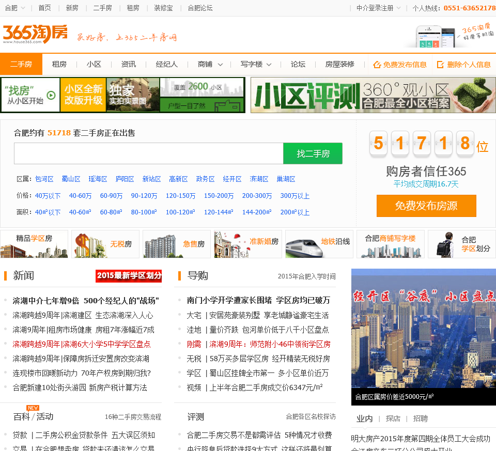The width and height of the screenshot is (496, 451).
Task: Open 新房 in top bar
Action: (x=72, y=8)
